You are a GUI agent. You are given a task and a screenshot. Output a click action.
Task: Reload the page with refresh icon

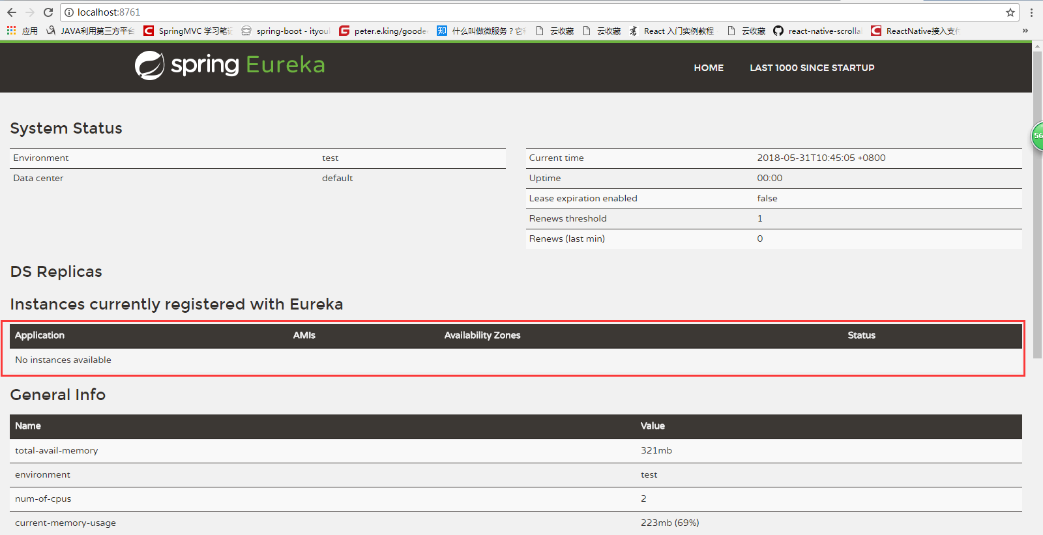pos(48,12)
